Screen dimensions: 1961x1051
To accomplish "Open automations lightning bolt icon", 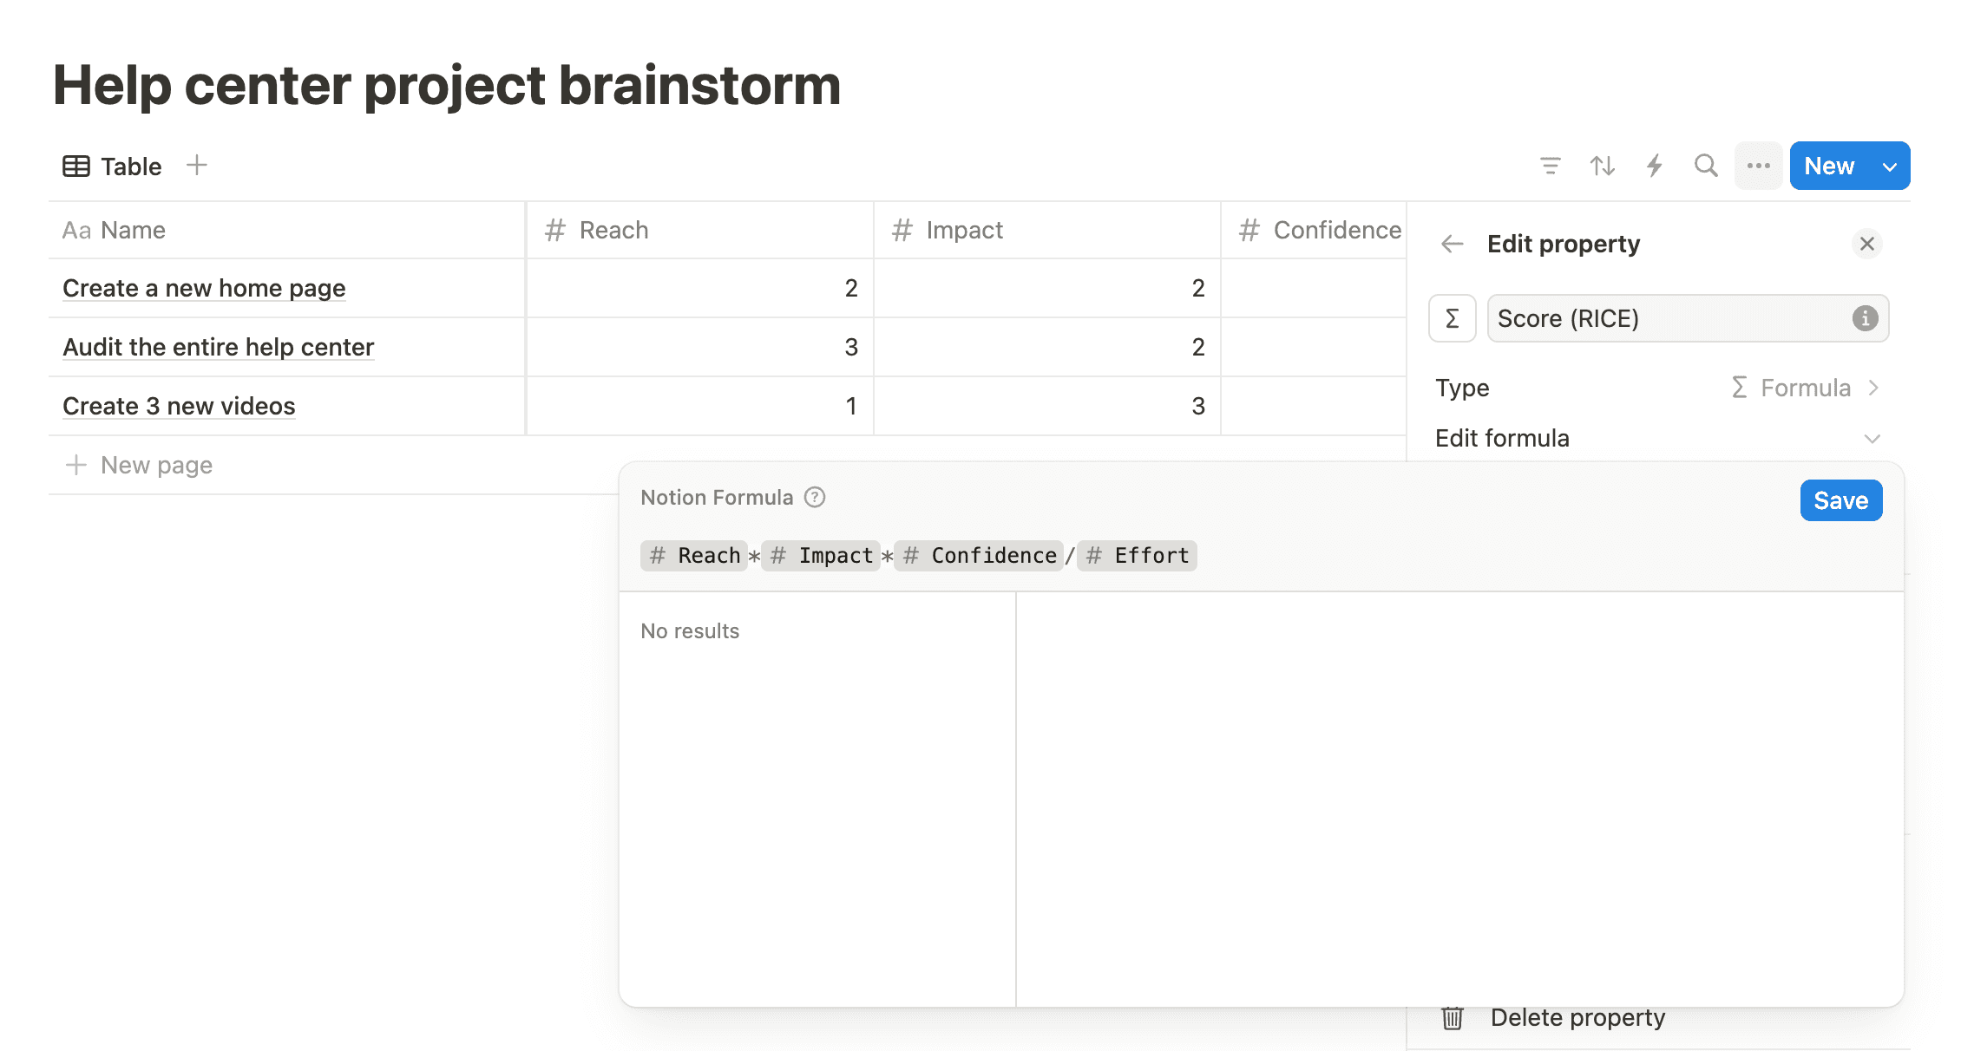I will [x=1655, y=166].
